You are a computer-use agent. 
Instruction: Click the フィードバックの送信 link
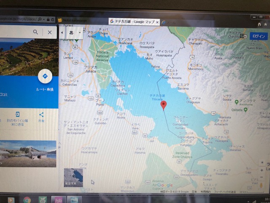(225, 192)
